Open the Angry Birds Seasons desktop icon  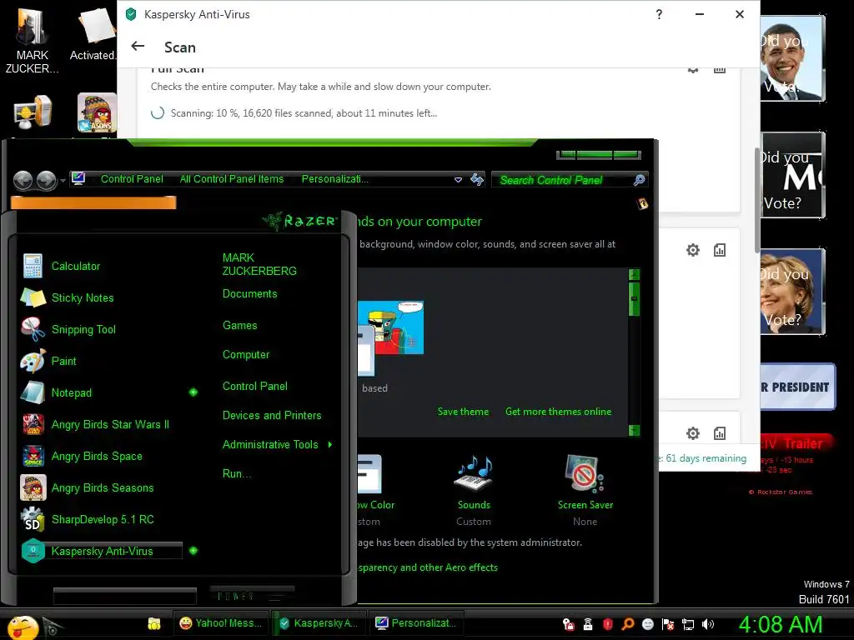(97, 112)
